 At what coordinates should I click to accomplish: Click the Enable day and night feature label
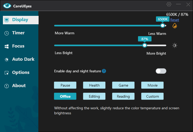click(x=77, y=71)
